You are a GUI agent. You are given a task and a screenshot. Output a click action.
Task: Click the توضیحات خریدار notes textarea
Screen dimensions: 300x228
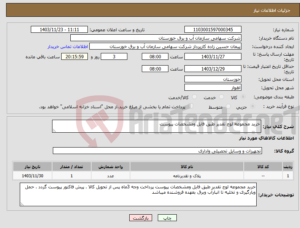138,194
